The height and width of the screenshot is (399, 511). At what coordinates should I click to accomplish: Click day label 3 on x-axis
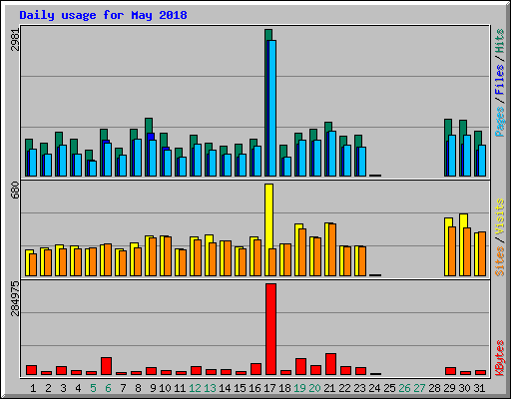point(63,388)
